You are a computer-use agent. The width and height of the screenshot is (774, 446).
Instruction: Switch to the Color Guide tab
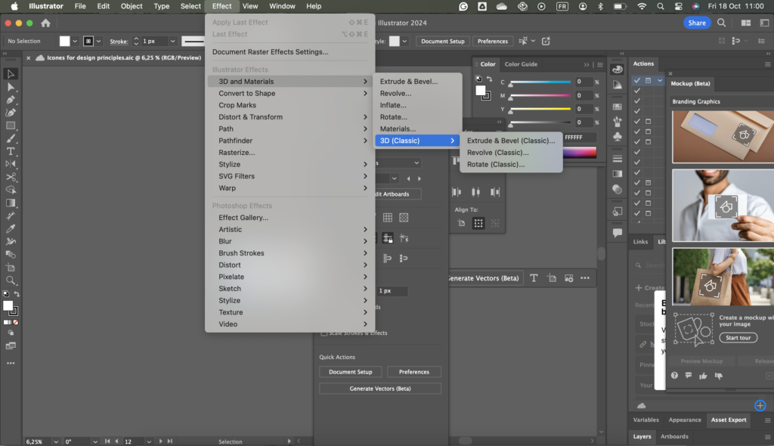click(x=521, y=64)
